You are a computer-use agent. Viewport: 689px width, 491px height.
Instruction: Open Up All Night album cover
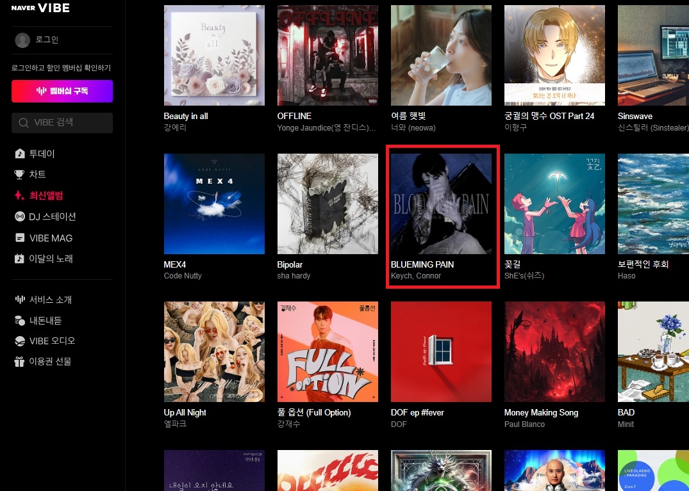click(x=215, y=351)
